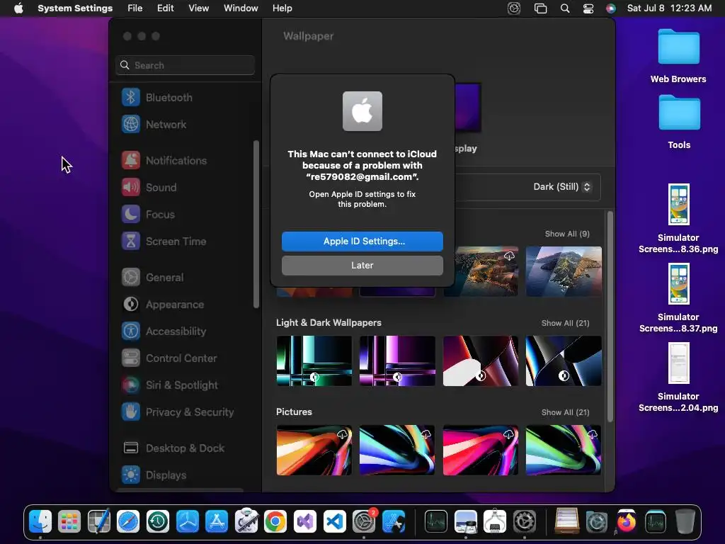The height and width of the screenshot is (544, 725).
Task: Open Finder from the Dock
Action: pyautogui.click(x=40, y=521)
